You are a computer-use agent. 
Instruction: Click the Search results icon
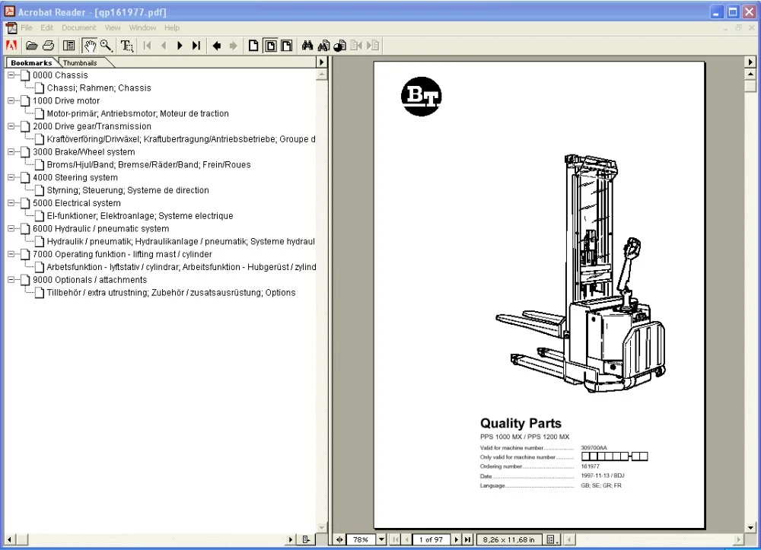[x=340, y=46]
